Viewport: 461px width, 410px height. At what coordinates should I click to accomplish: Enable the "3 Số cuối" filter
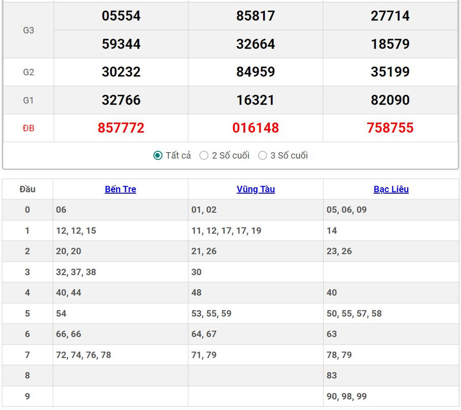[x=263, y=155]
